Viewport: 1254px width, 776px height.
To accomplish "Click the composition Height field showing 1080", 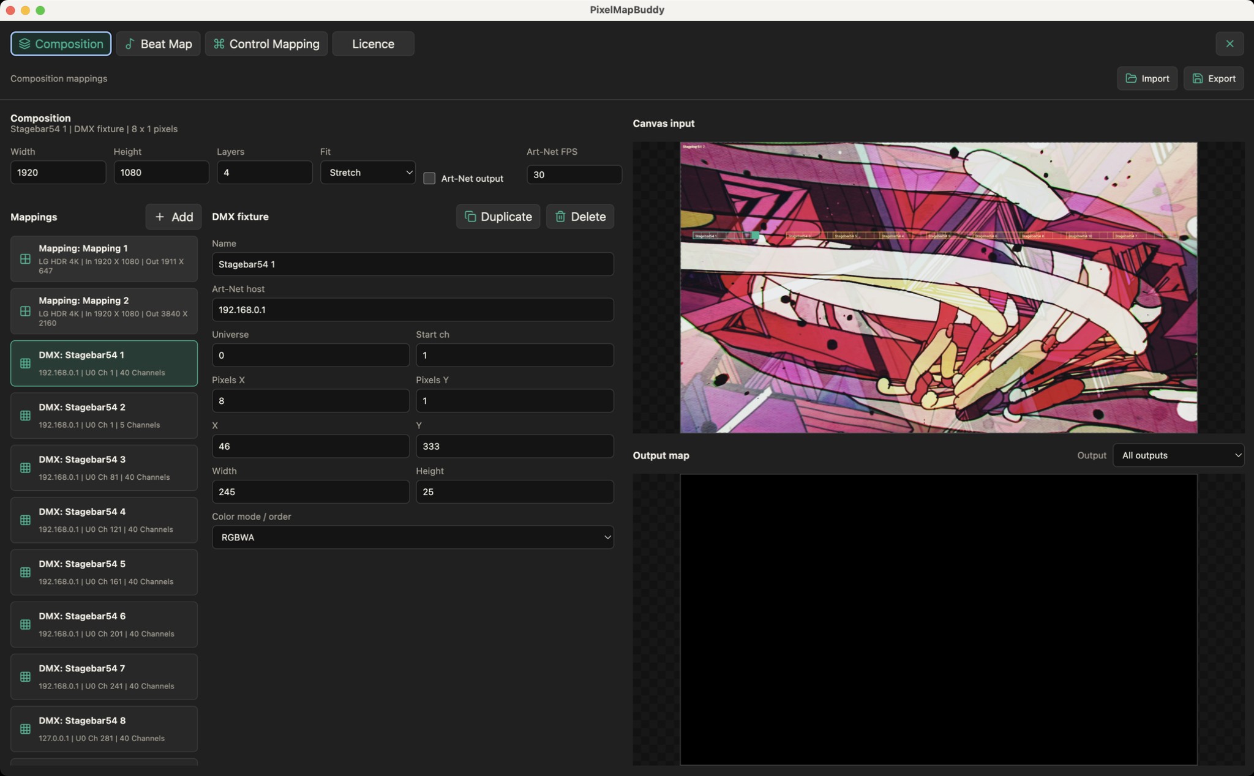I will coord(161,173).
